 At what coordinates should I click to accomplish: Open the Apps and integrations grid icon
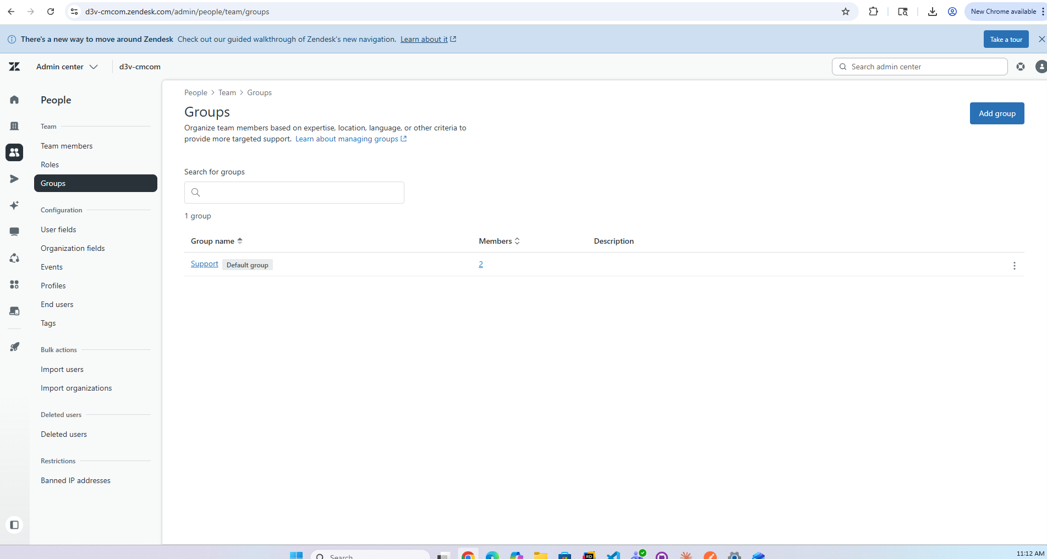[14, 284]
